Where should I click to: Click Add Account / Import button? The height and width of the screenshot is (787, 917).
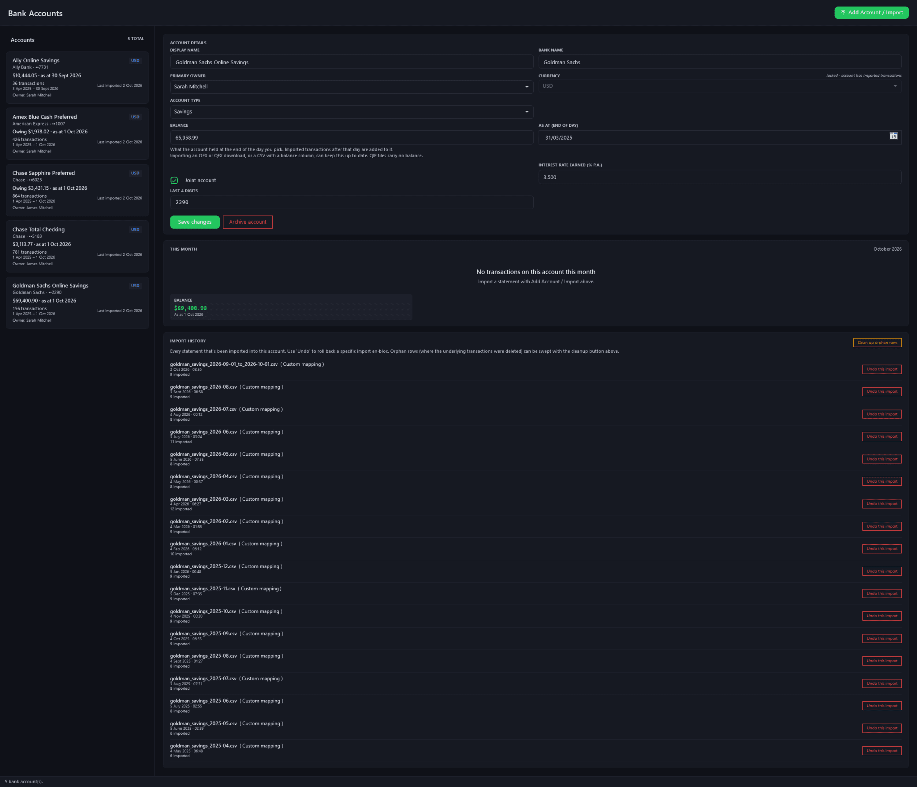pyautogui.click(x=871, y=13)
